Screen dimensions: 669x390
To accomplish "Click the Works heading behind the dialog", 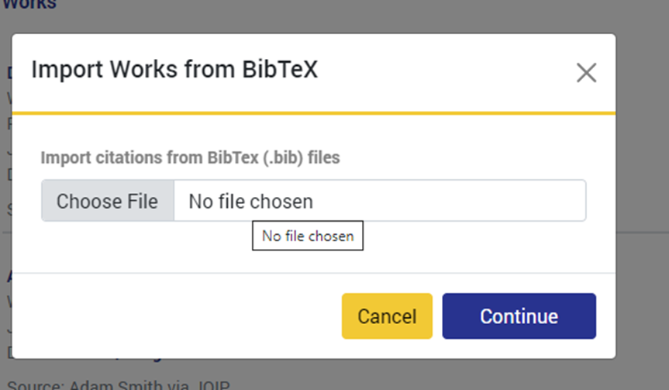I will coord(31,5).
